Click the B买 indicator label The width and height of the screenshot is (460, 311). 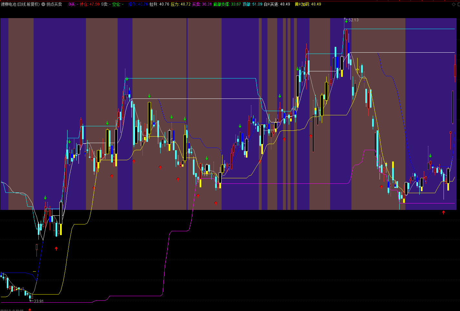[73, 4]
